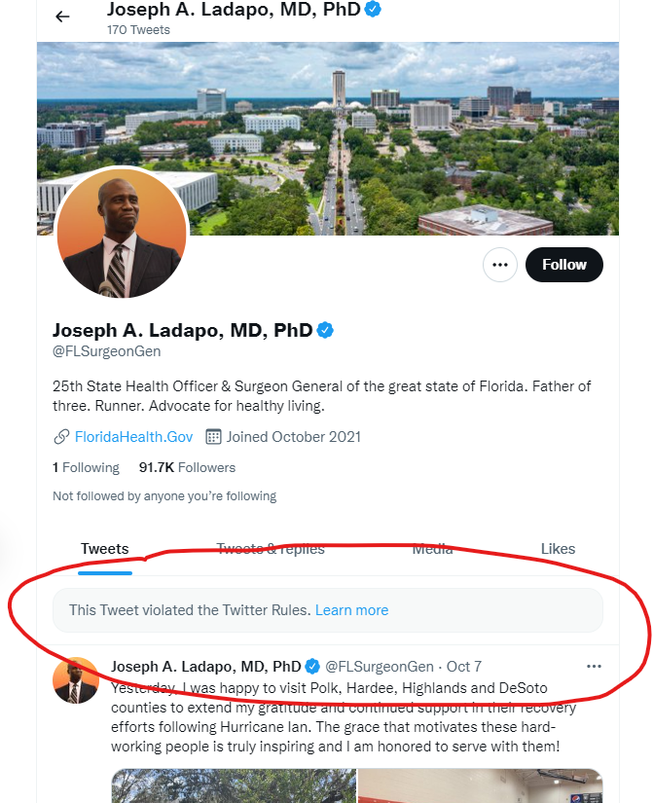Viewport: 653px width, 803px height.
Task: Click the small tweet author avatar
Action: point(75,680)
